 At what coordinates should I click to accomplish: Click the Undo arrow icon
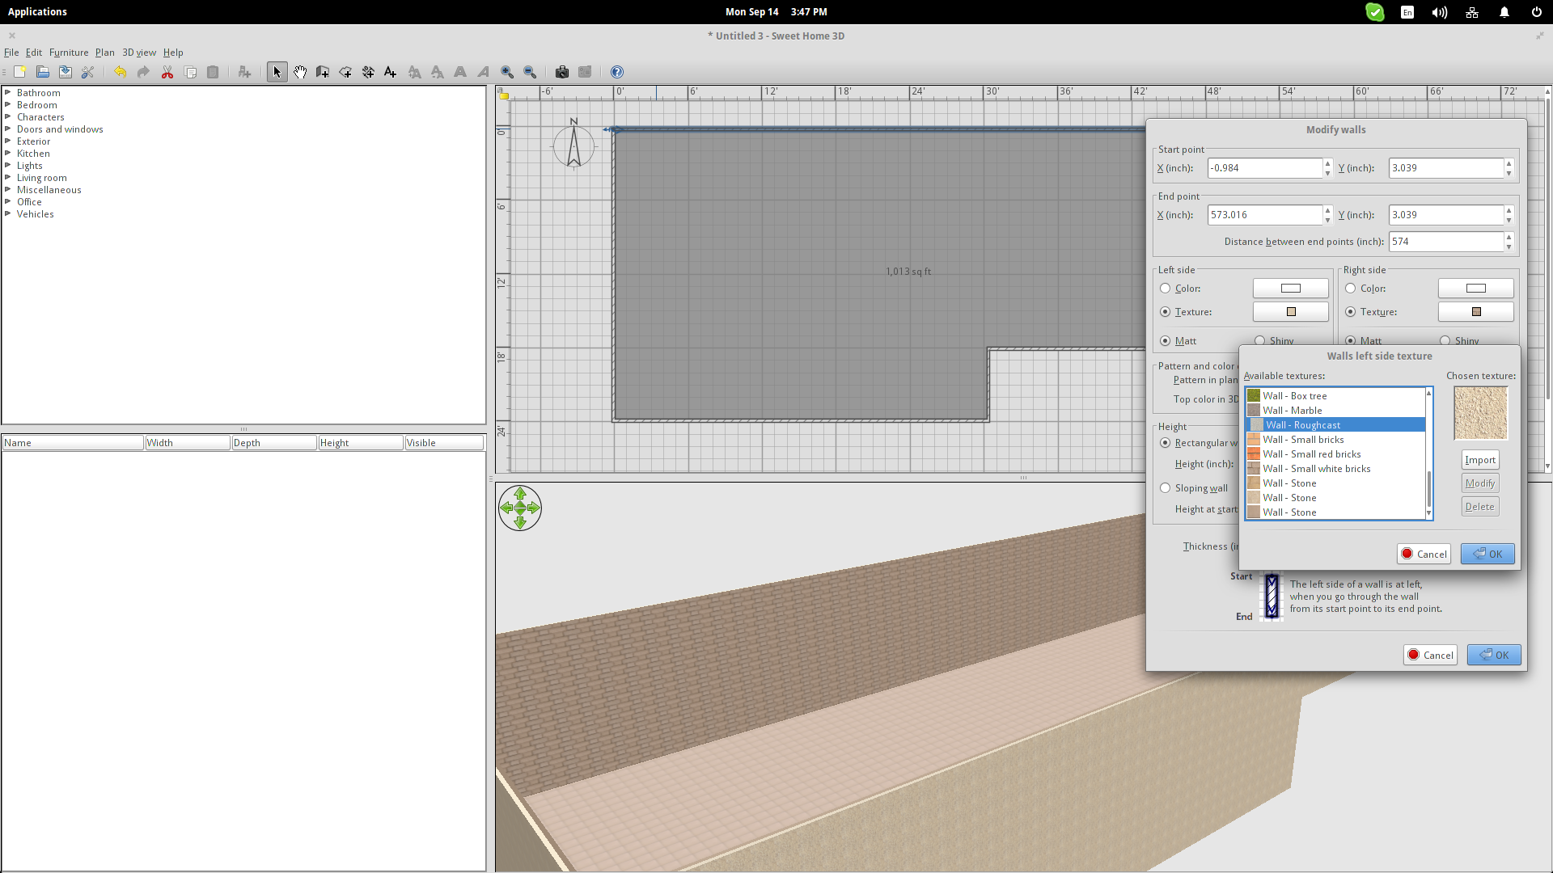(120, 72)
